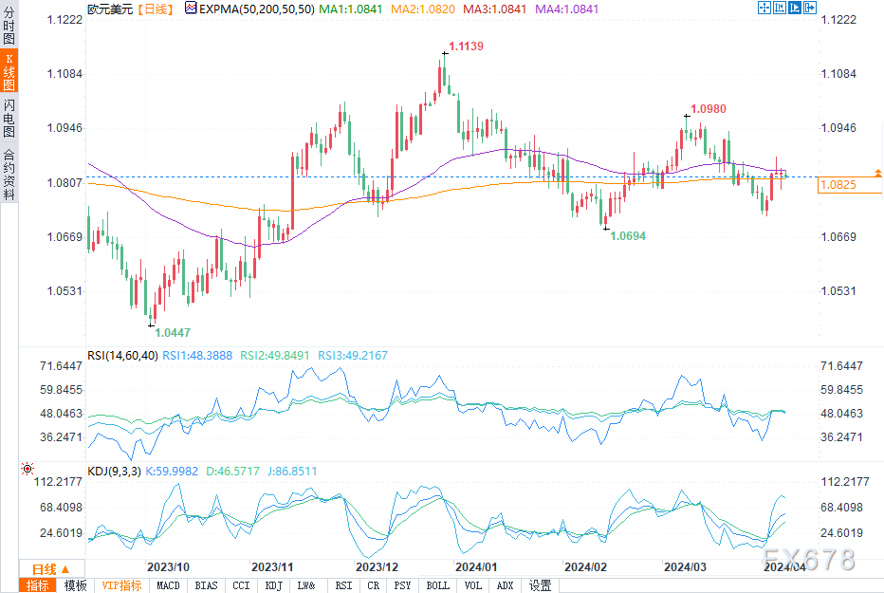Open the 闪电图 side tab
This screenshot has width=884, height=593.
click(9, 118)
